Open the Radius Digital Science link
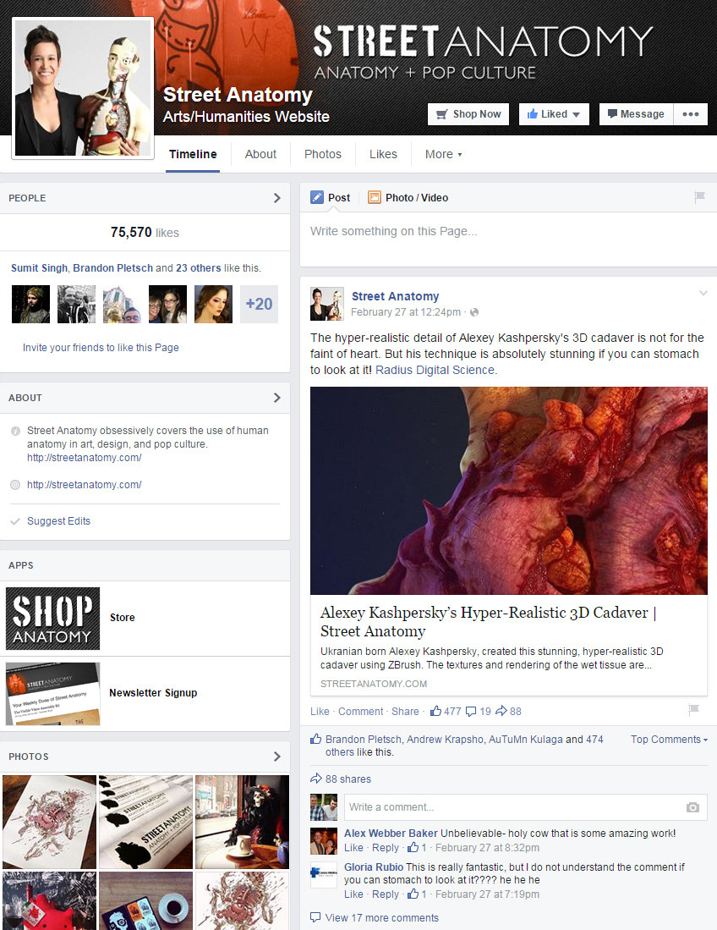This screenshot has height=930, width=717. point(435,370)
